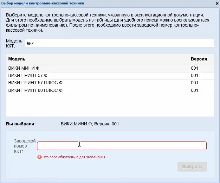The height and width of the screenshot is (183, 220).
Task: Click the Заводской номер ККТ input field
Action: [x=122, y=146]
